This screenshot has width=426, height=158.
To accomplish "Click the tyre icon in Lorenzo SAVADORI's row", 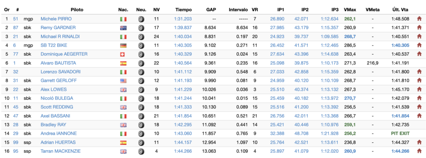I will [141, 72].
